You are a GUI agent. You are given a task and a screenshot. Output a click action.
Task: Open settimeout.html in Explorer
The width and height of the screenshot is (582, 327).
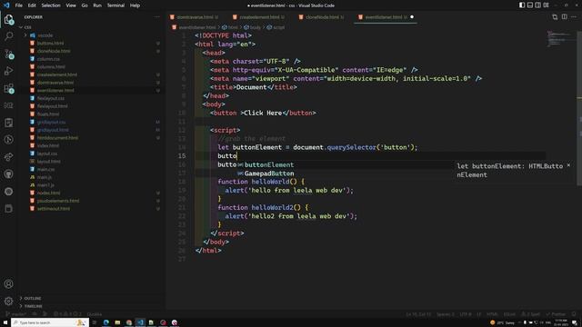54,208
